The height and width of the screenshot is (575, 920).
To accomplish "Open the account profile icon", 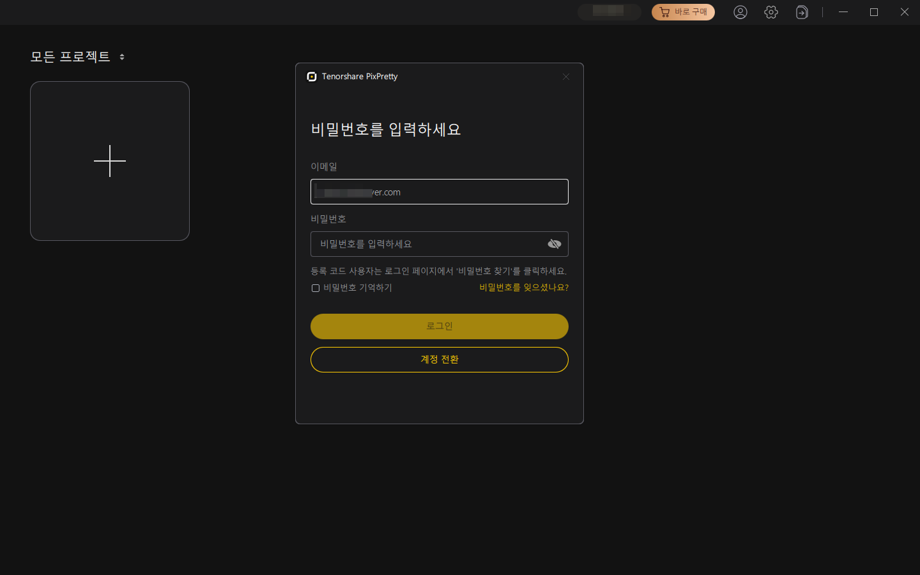I will click(740, 12).
